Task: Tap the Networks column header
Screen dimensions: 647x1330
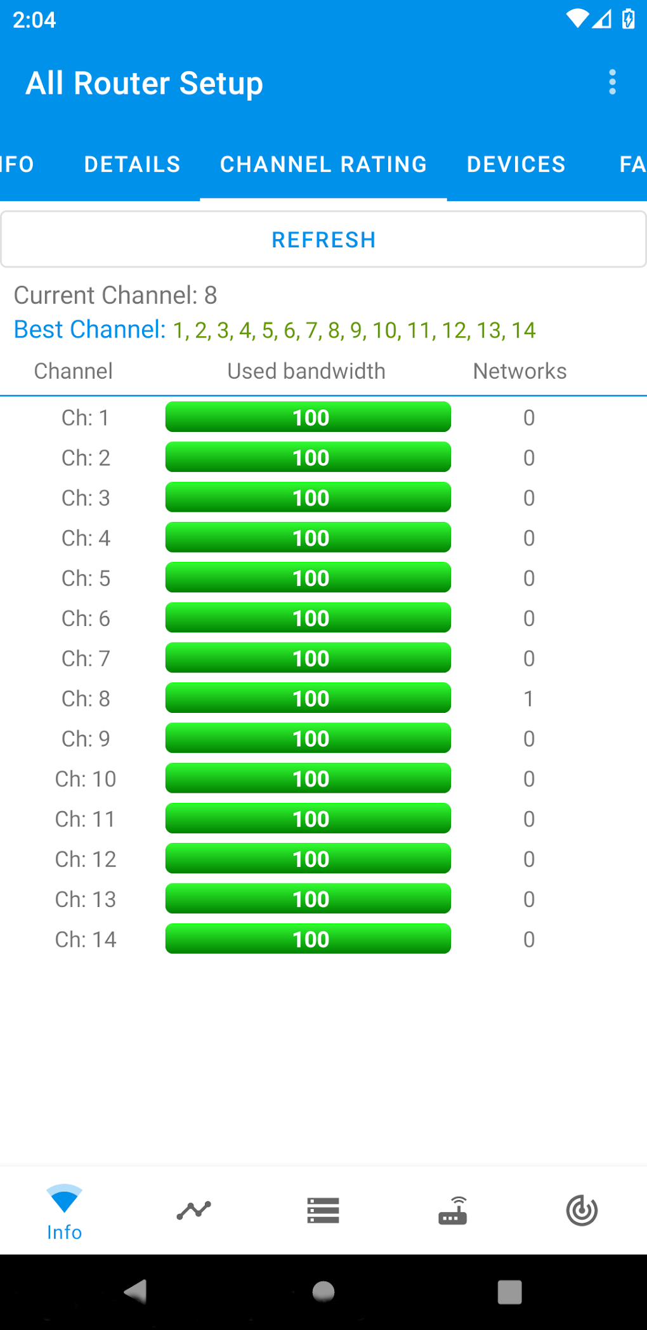Action: (x=520, y=370)
